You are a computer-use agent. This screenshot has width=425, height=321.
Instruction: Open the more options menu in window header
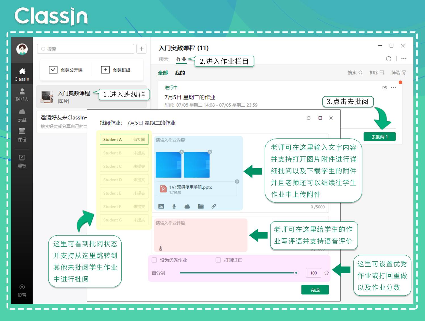(x=404, y=59)
